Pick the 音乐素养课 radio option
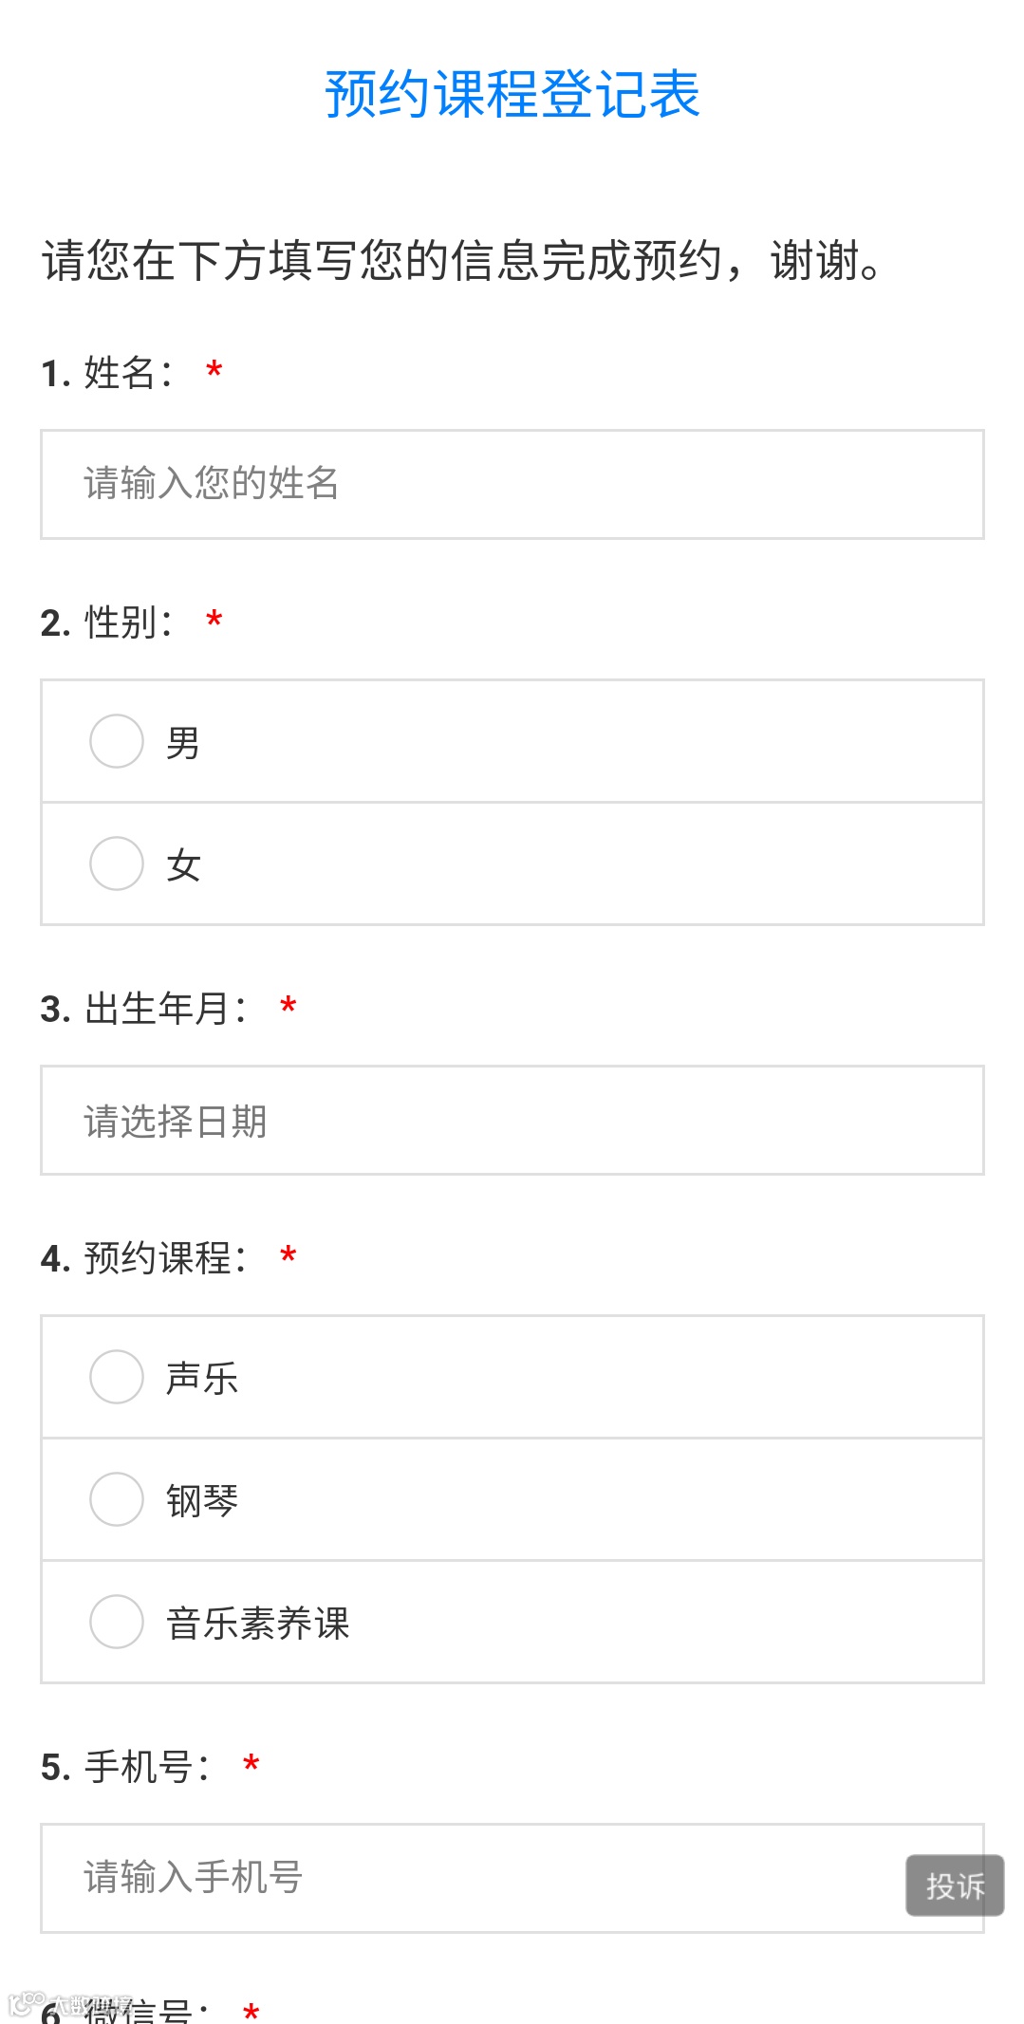 click(117, 1622)
